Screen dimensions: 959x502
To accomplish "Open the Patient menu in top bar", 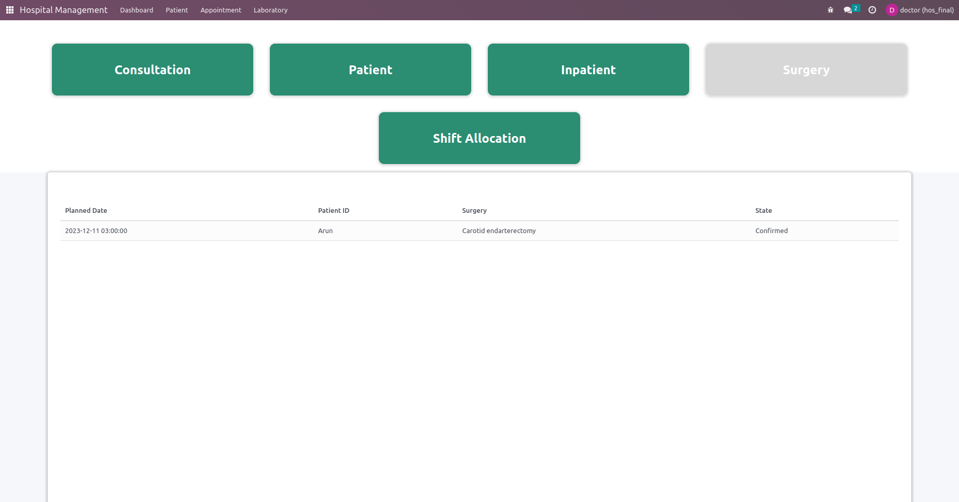I will 177,10.
